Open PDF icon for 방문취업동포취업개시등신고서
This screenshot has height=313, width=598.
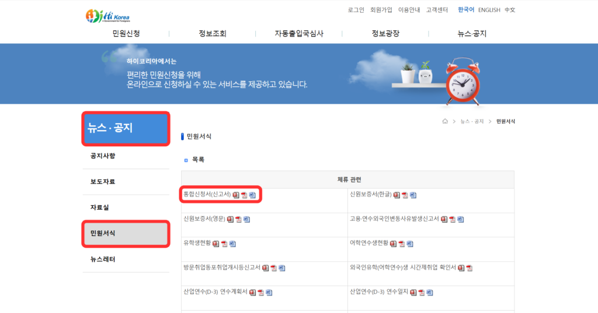(x=274, y=268)
